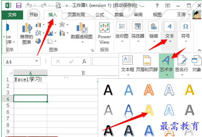Click the Recommended Charts button
This screenshot has height=137, width=202.
[27, 33]
